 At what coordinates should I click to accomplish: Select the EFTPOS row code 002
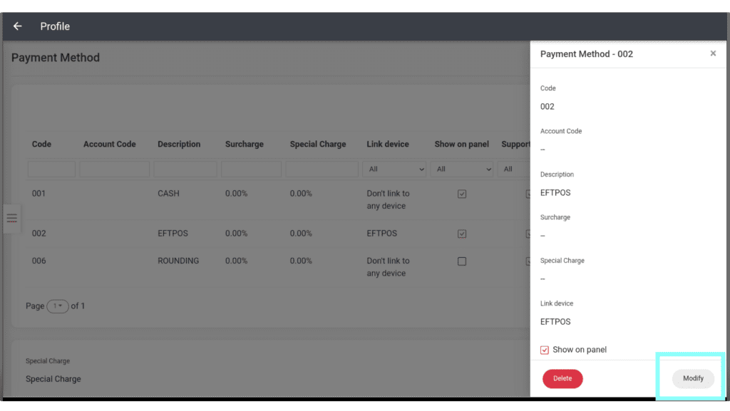coord(39,234)
